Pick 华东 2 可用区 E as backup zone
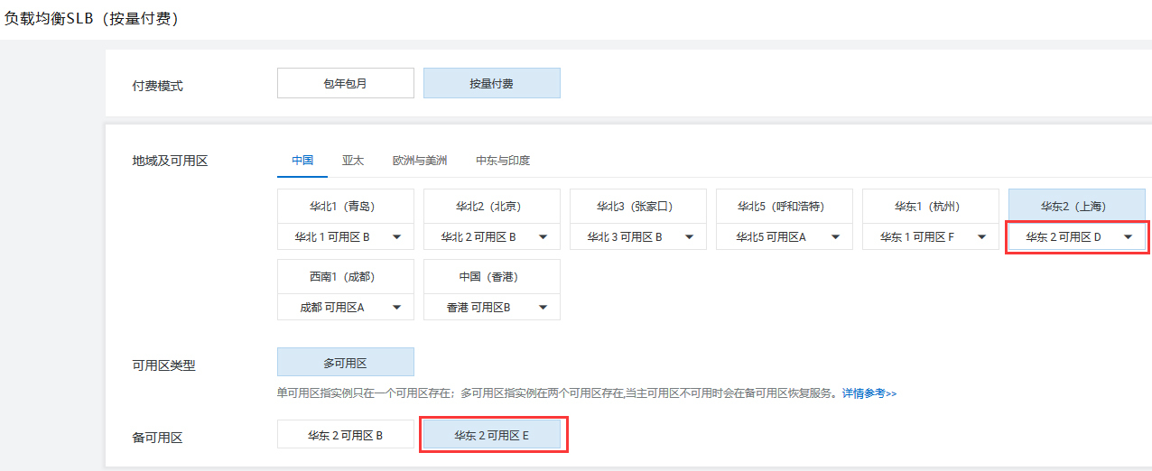This screenshot has height=471, width=1152. click(491, 435)
